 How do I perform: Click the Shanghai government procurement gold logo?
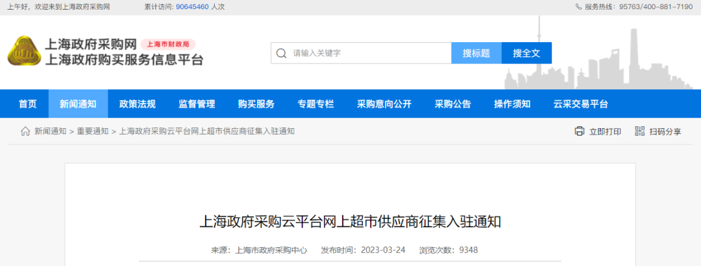click(24, 50)
